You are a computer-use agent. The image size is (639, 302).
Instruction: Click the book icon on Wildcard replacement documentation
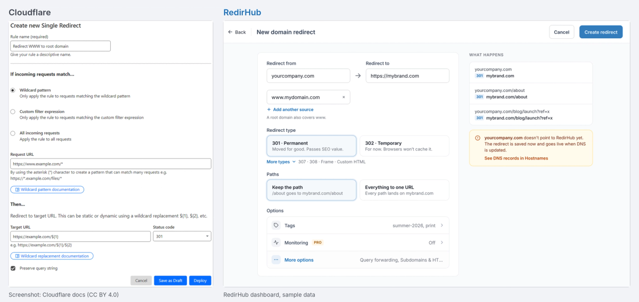pos(18,256)
